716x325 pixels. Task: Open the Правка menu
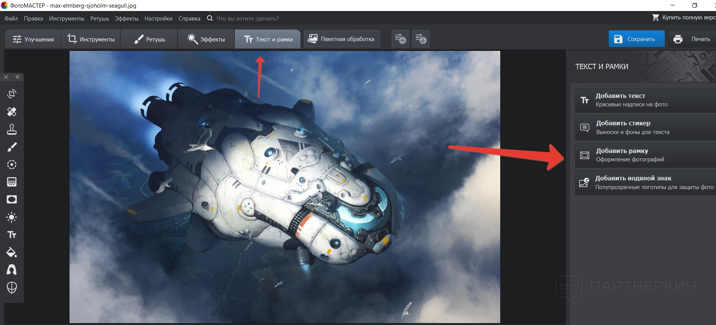point(33,18)
